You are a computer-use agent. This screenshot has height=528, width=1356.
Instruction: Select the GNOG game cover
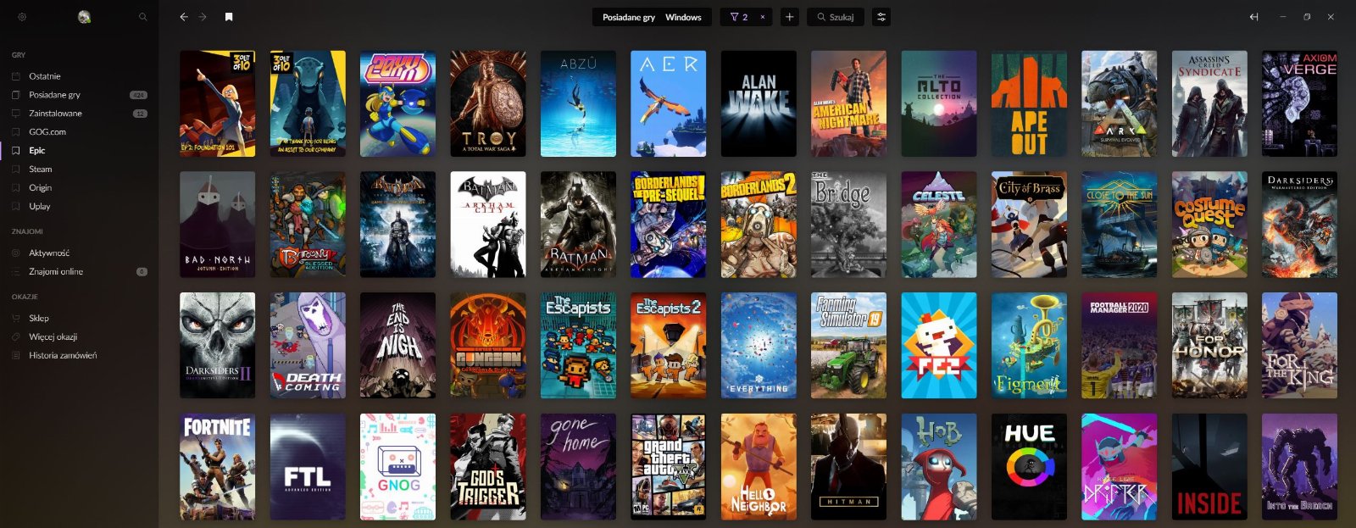398,467
